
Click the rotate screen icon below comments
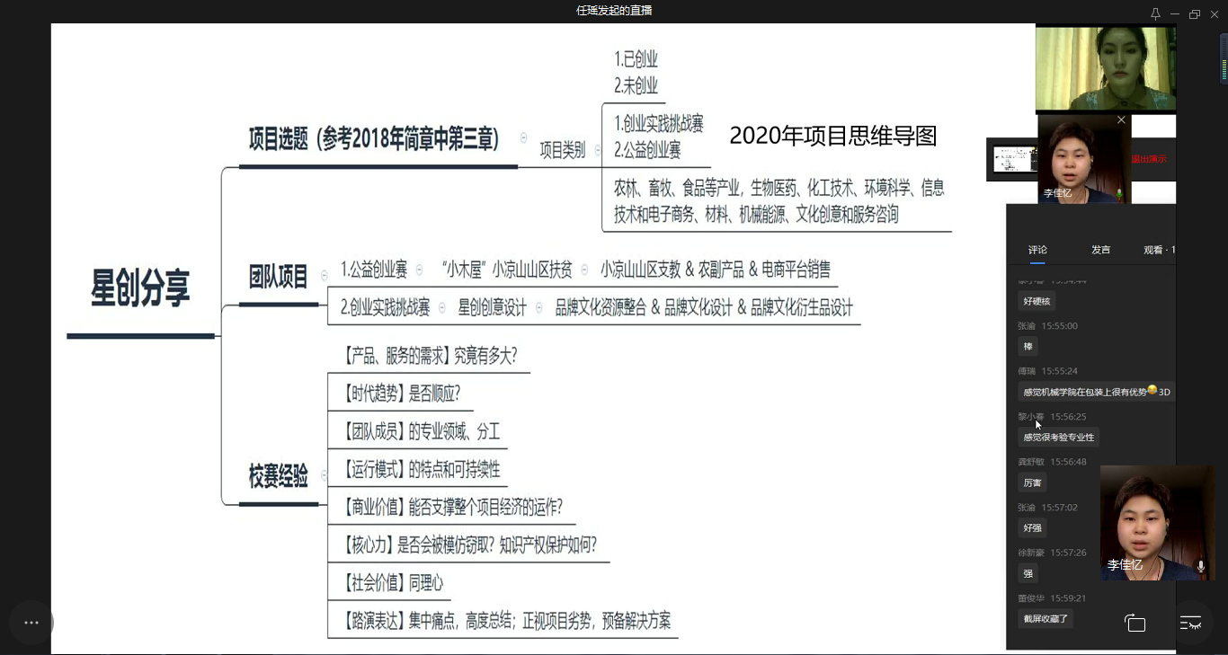coord(1135,624)
